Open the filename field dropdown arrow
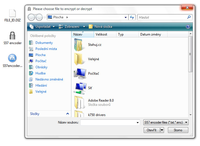Screen dimensions: 200x146 (138, 122)
